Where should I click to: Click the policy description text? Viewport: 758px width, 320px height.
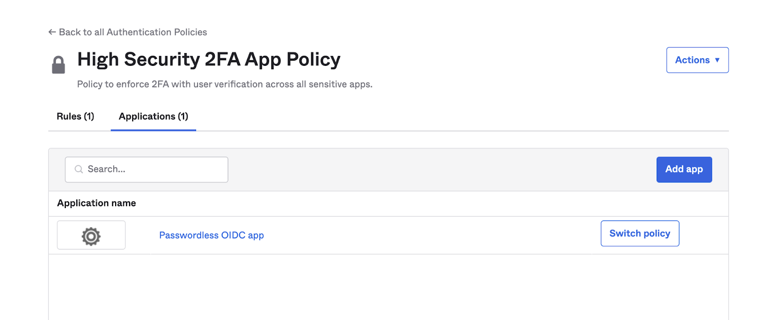pyautogui.click(x=224, y=84)
